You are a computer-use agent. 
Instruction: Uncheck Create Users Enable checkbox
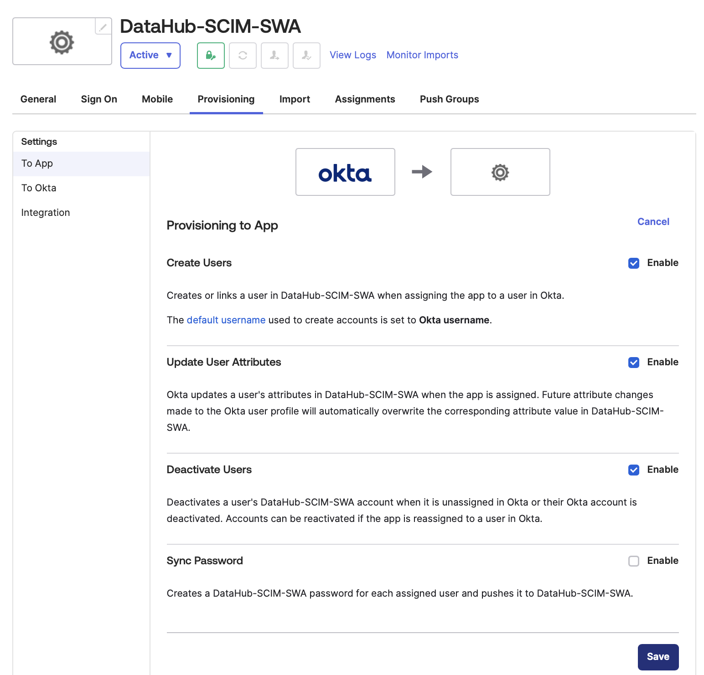click(x=634, y=263)
